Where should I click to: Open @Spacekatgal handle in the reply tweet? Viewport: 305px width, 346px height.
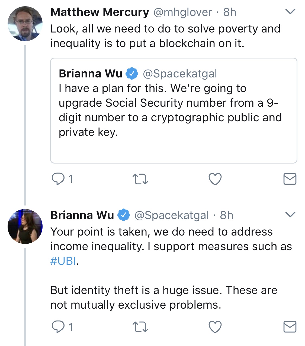pos(172,215)
